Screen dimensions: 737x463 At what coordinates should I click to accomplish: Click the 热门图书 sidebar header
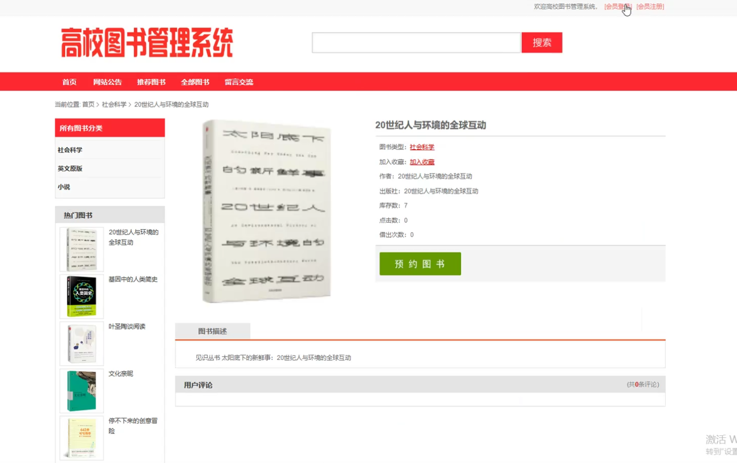(110, 215)
